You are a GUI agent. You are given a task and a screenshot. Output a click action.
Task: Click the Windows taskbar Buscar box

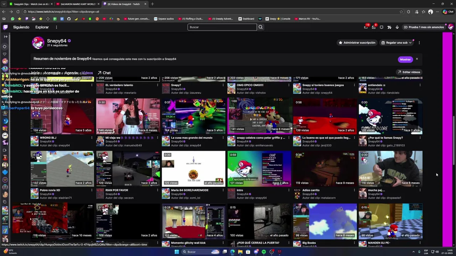point(200,252)
